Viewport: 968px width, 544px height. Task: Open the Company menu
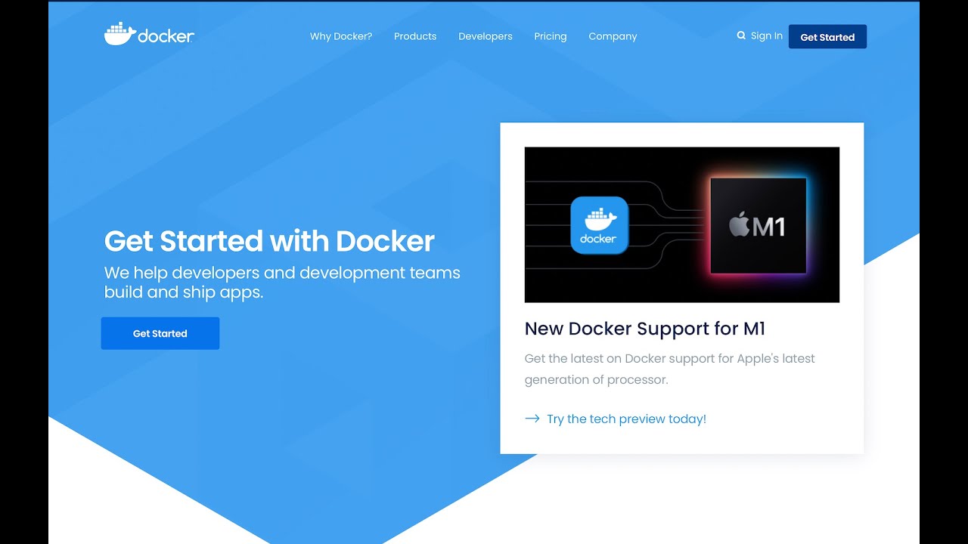point(613,36)
